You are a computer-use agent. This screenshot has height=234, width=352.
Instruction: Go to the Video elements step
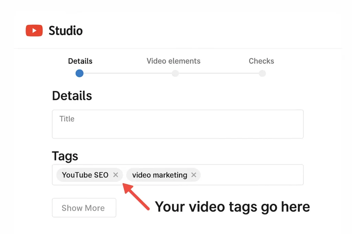pyautogui.click(x=174, y=61)
